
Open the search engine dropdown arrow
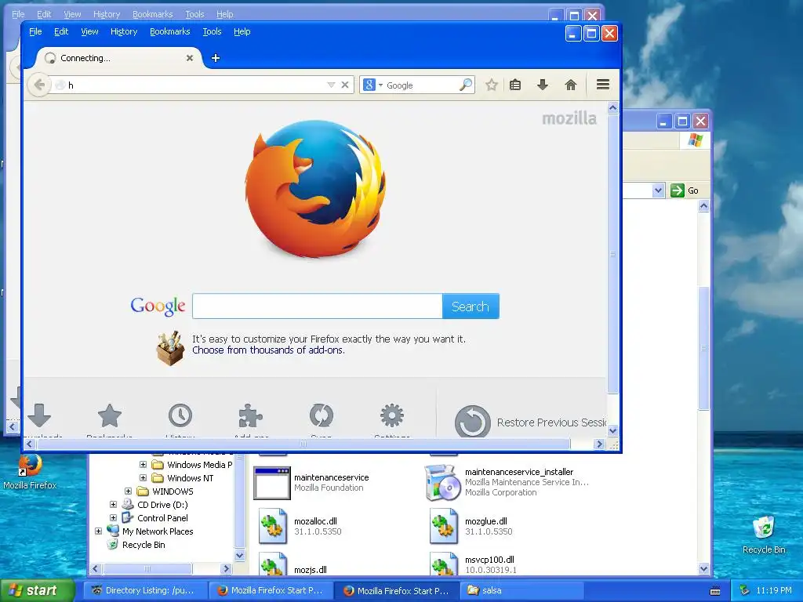pyautogui.click(x=380, y=85)
